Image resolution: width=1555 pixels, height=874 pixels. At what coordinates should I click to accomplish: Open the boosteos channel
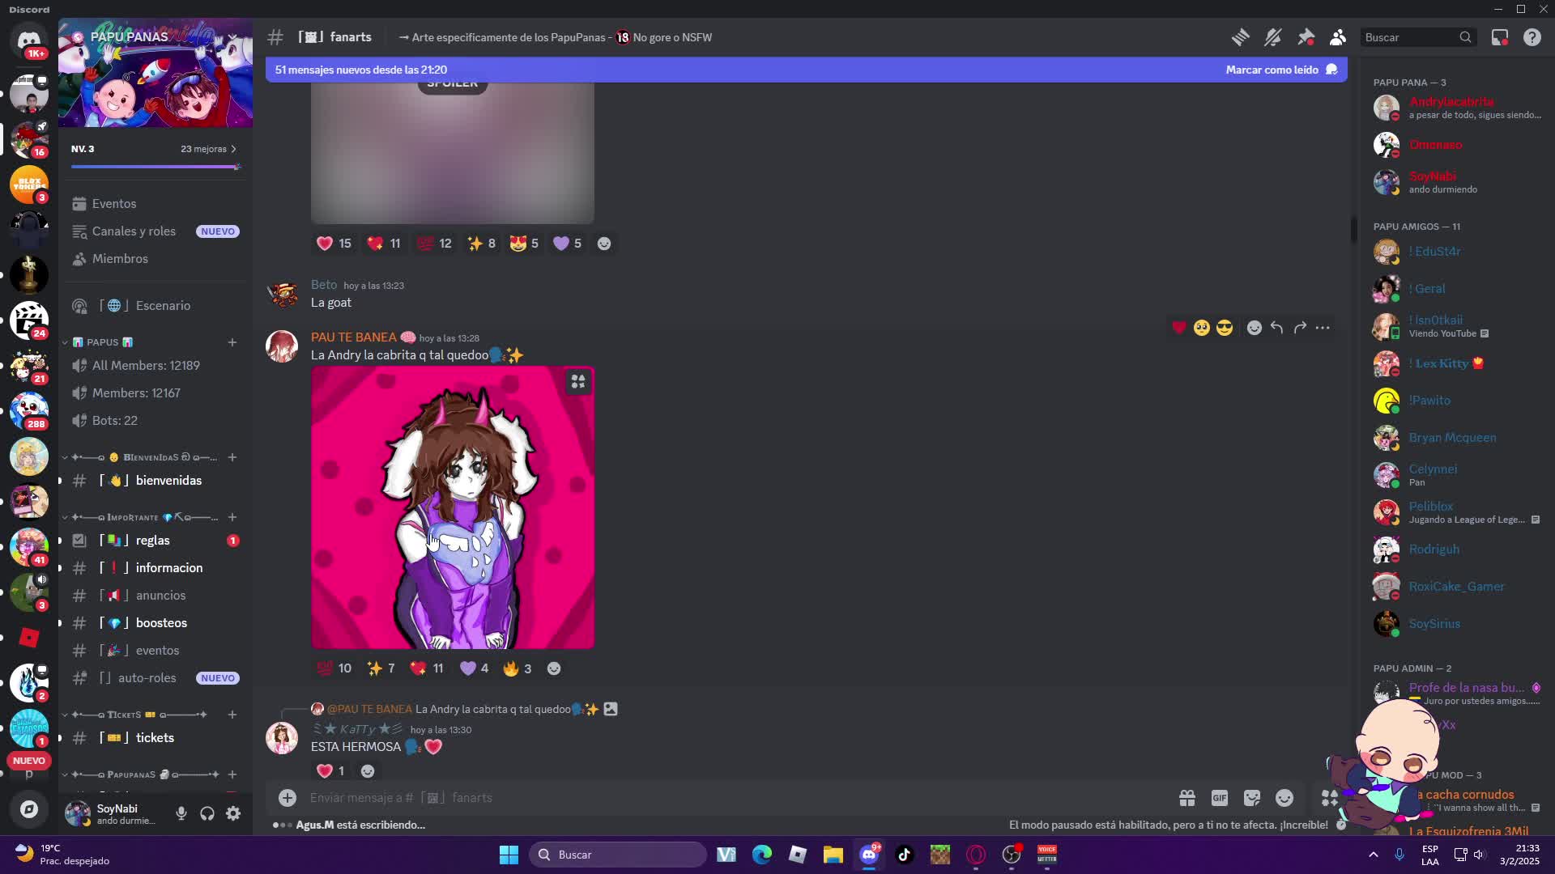click(x=155, y=623)
